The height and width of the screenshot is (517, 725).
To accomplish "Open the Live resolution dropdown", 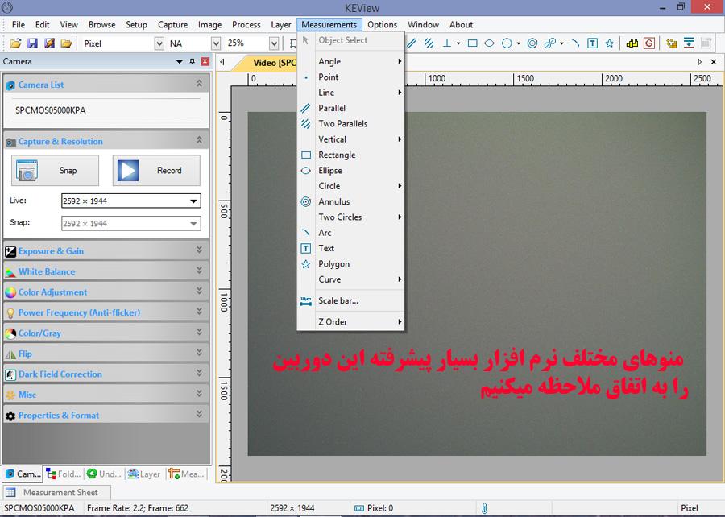I will (x=193, y=201).
